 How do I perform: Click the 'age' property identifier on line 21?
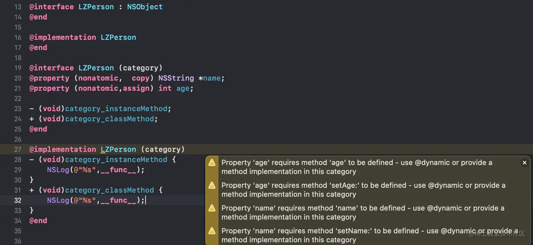183,88
